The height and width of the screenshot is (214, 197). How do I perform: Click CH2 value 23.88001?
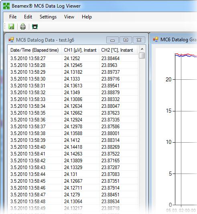pyautogui.click(x=110, y=133)
